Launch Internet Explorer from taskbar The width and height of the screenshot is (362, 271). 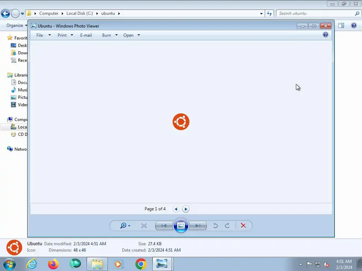[x=31, y=264]
